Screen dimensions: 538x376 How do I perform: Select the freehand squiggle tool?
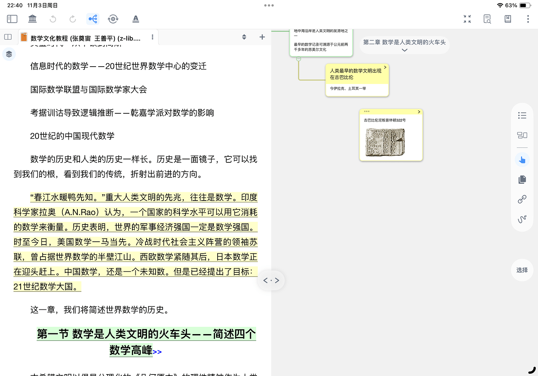point(522,219)
